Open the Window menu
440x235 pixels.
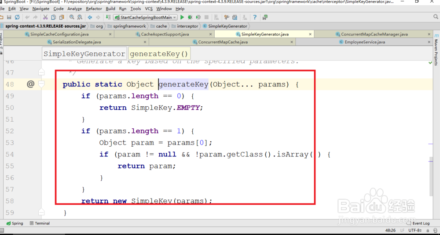(164, 9)
